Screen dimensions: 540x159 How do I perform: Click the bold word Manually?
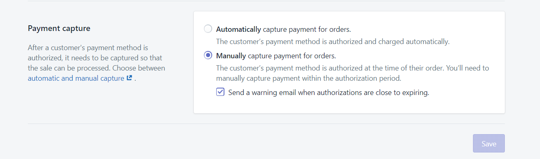click(x=231, y=55)
